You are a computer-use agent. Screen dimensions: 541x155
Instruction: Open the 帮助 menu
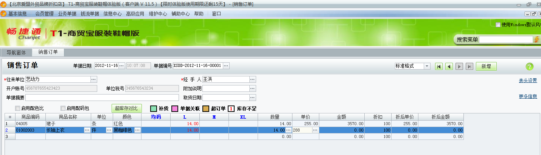[199, 14]
